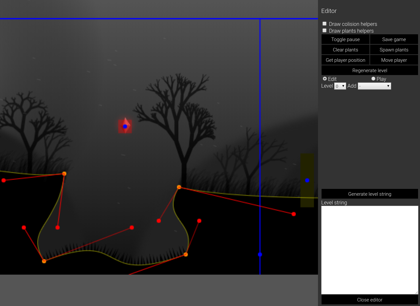Open the Add object dropdown
This screenshot has width=420, height=306.
[x=374, y=86]
